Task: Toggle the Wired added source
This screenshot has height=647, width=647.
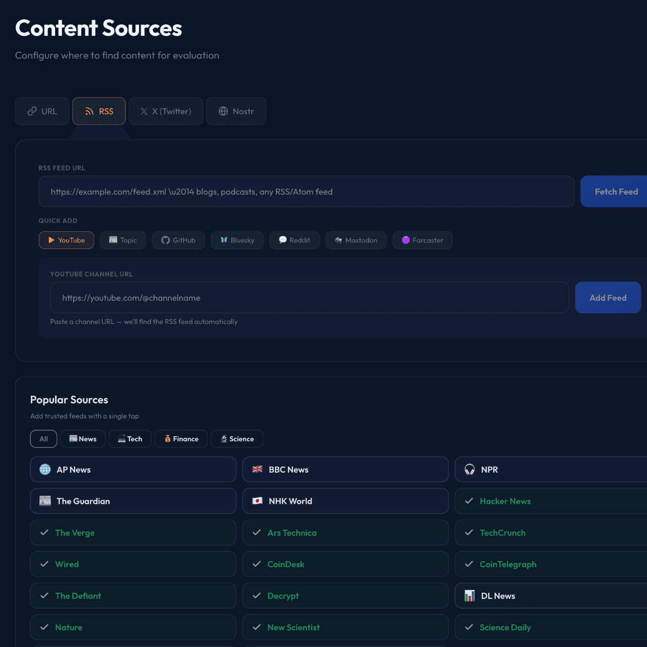Action: tap(133, 564)
